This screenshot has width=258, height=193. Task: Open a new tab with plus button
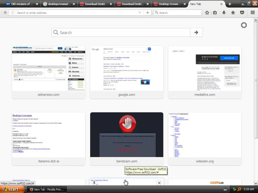(230, 4)
